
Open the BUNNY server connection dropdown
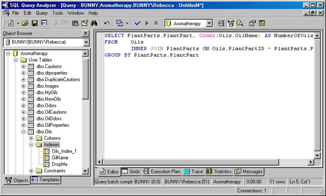[86, 42]
